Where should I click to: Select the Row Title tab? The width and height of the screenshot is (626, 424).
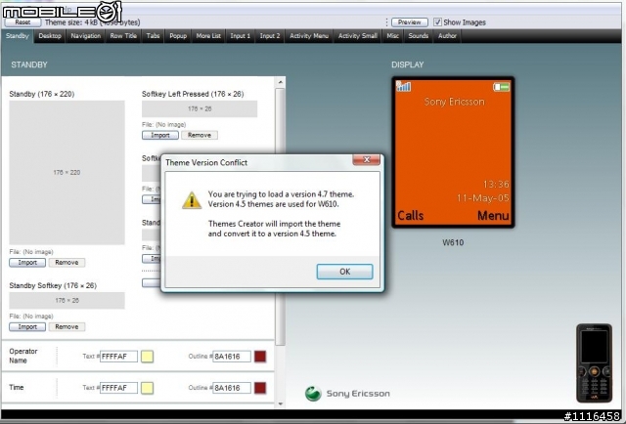pos(123,36)
